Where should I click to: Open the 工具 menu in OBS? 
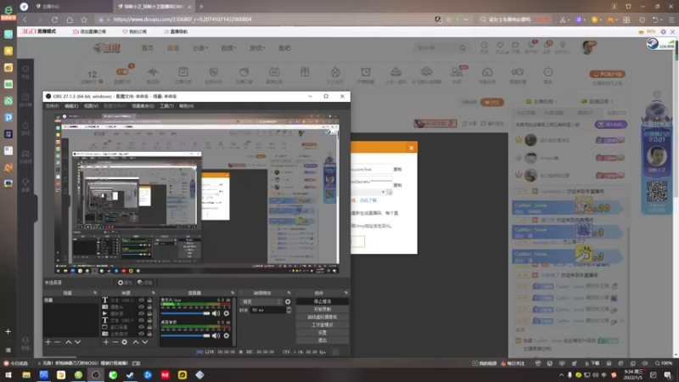point(166,105)
